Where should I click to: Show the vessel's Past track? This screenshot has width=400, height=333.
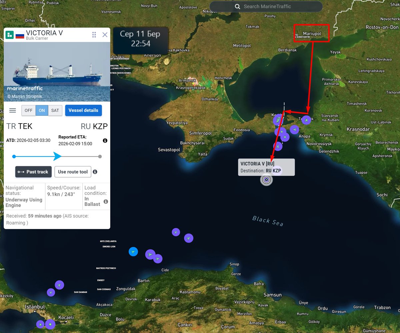[x=33, y=172]
